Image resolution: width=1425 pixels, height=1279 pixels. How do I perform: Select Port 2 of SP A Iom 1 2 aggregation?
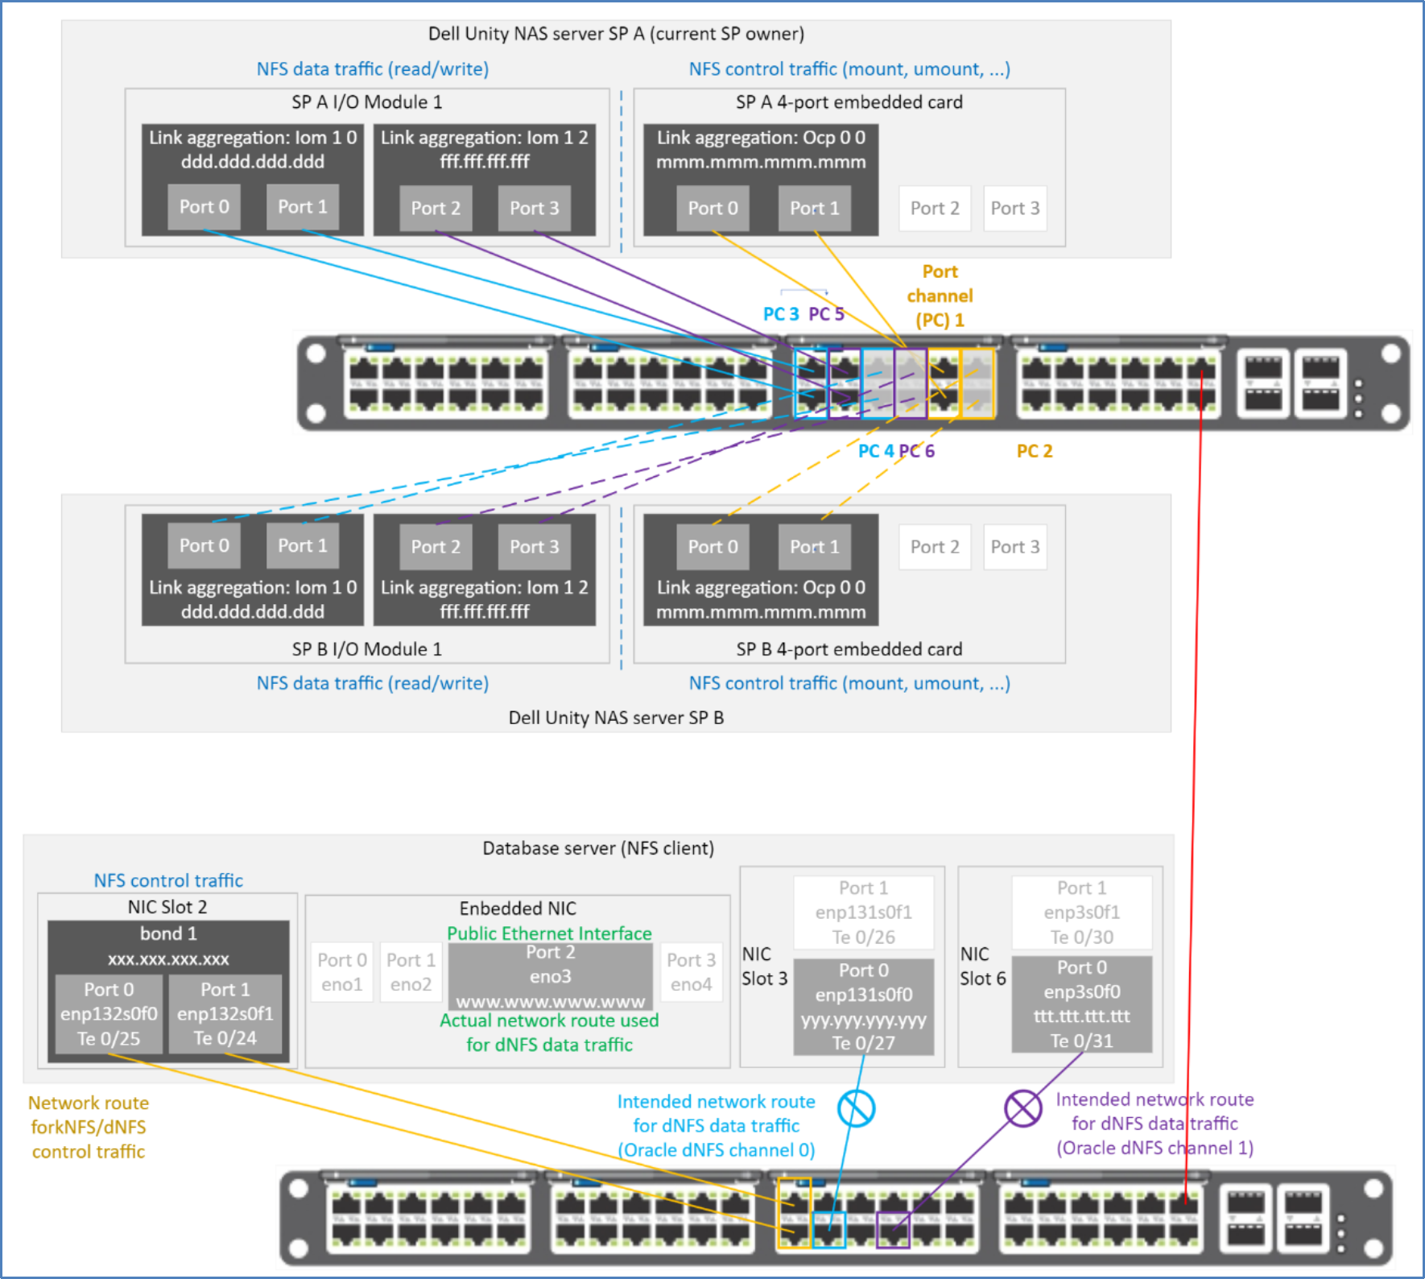coord(436,209)
